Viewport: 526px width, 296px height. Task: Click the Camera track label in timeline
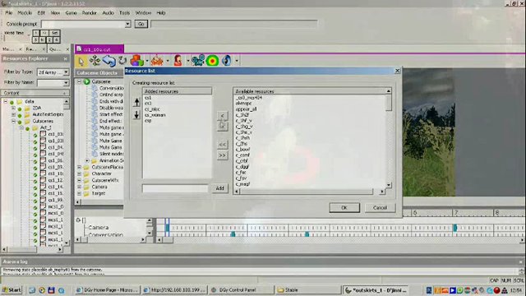(99, 228)
